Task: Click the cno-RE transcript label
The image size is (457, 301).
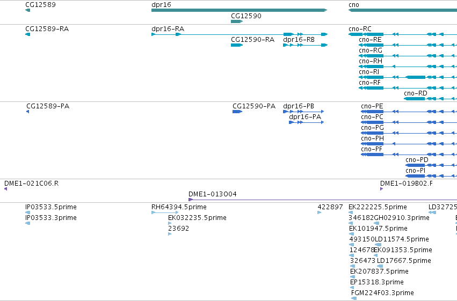Action: pyautogui.click(x=370, y=40)
